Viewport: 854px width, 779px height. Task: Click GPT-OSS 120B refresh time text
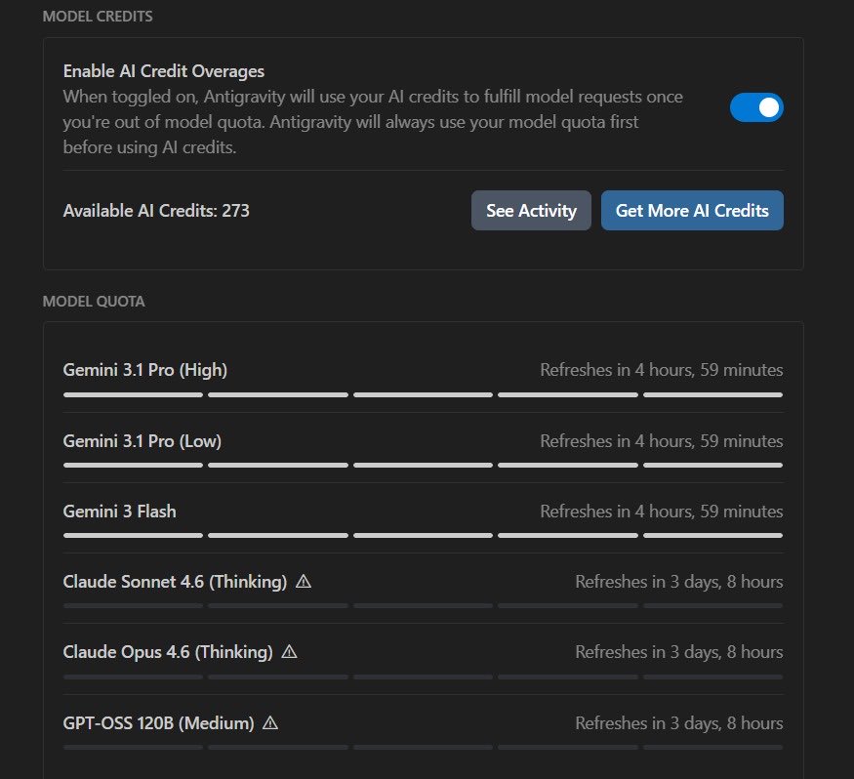[679, 723]
